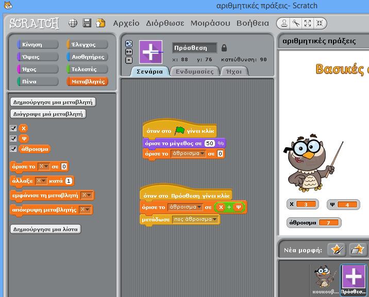The width and height of the screenshot is (369, 297).
Task: Click the Scratch cat title bar icon
Action: pos(8,5)
